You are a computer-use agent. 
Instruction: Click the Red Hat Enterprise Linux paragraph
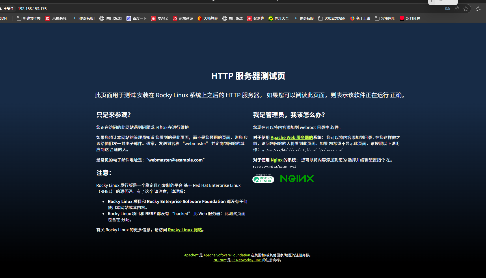[x=168, y=188]
